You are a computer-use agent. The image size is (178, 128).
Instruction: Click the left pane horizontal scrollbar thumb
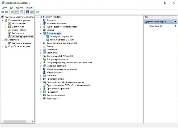(15, 122)
